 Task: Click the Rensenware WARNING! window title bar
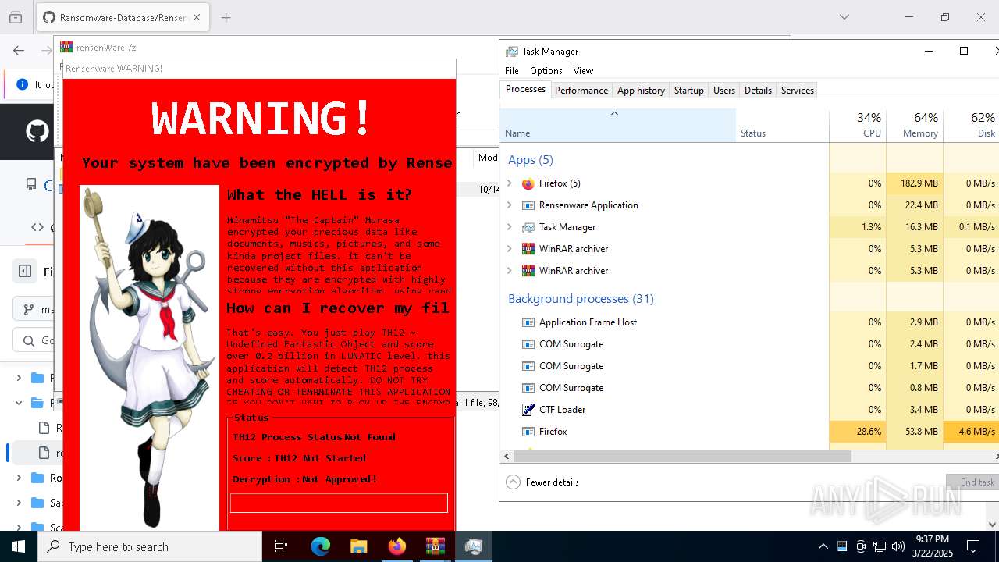[x=259, y=69]
